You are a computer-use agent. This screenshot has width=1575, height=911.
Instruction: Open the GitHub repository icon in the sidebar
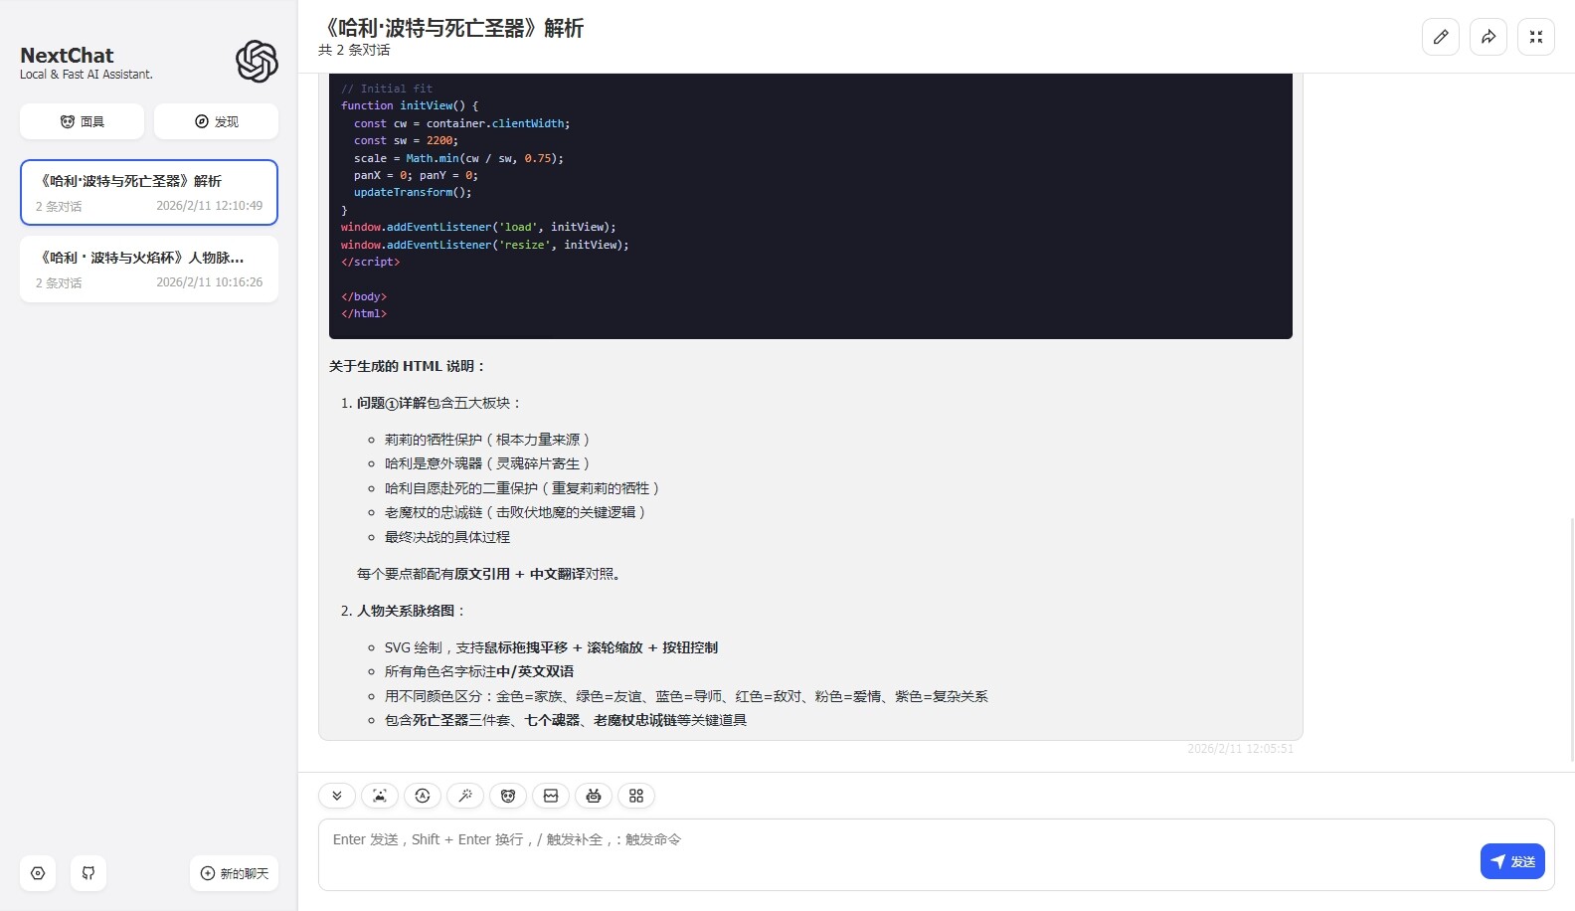pyautogui.click(x=88, y=873)
